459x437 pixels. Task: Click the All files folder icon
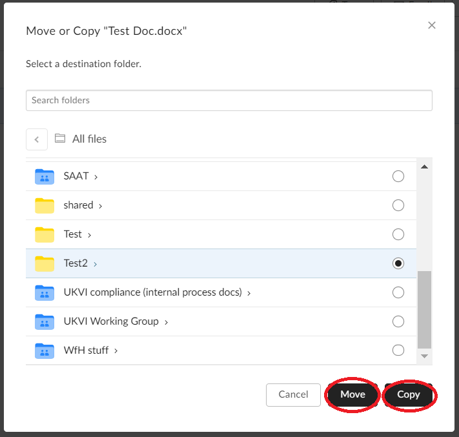click(x=60, y=138)
